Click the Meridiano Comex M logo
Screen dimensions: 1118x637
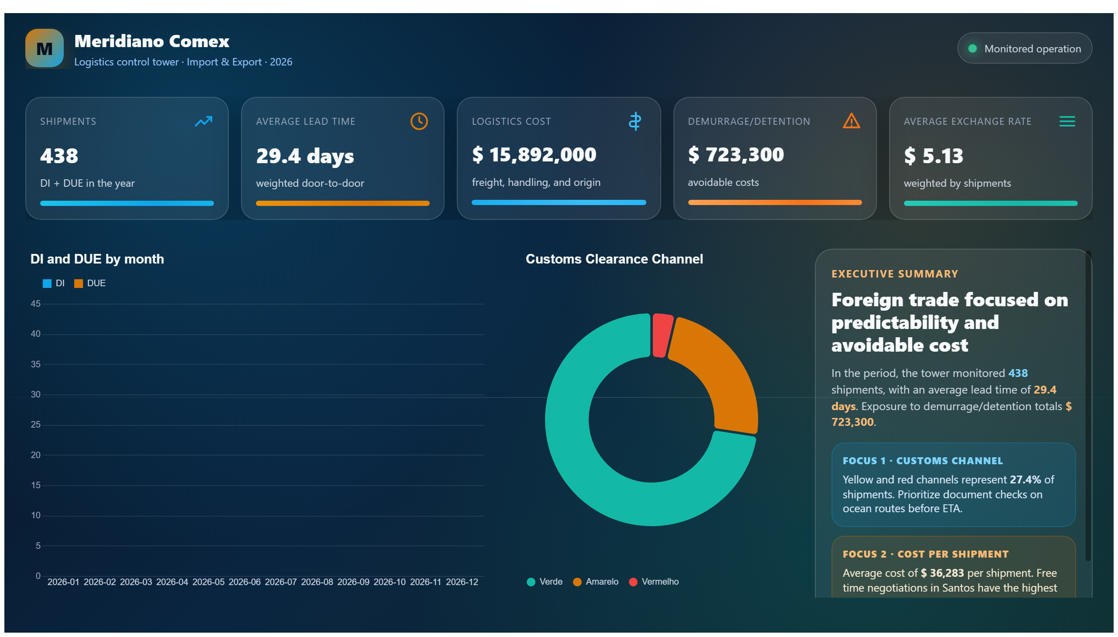pos(44,48)
